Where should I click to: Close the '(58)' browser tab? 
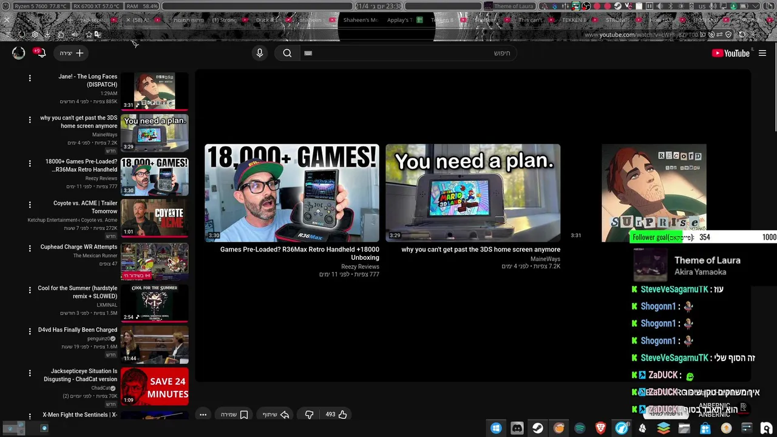tap(128, 20)
